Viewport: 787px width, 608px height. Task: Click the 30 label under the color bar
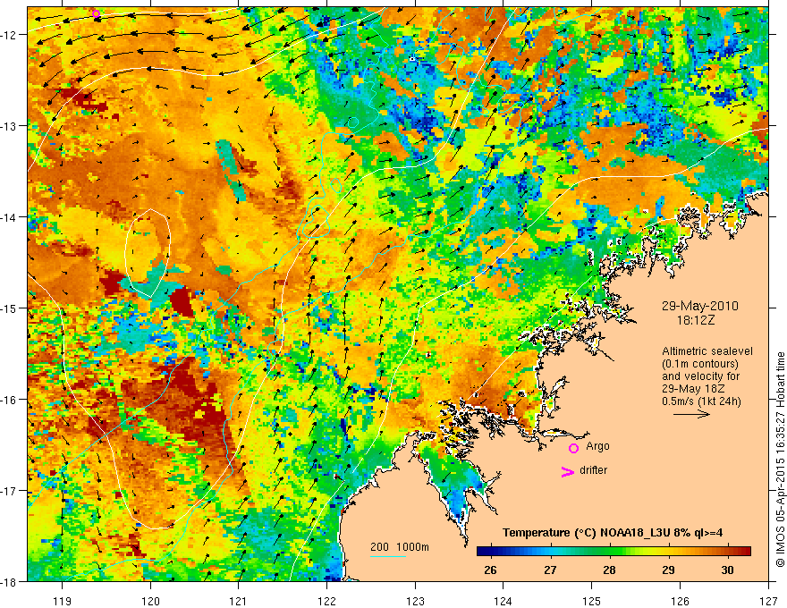click(x=727, y=570)
